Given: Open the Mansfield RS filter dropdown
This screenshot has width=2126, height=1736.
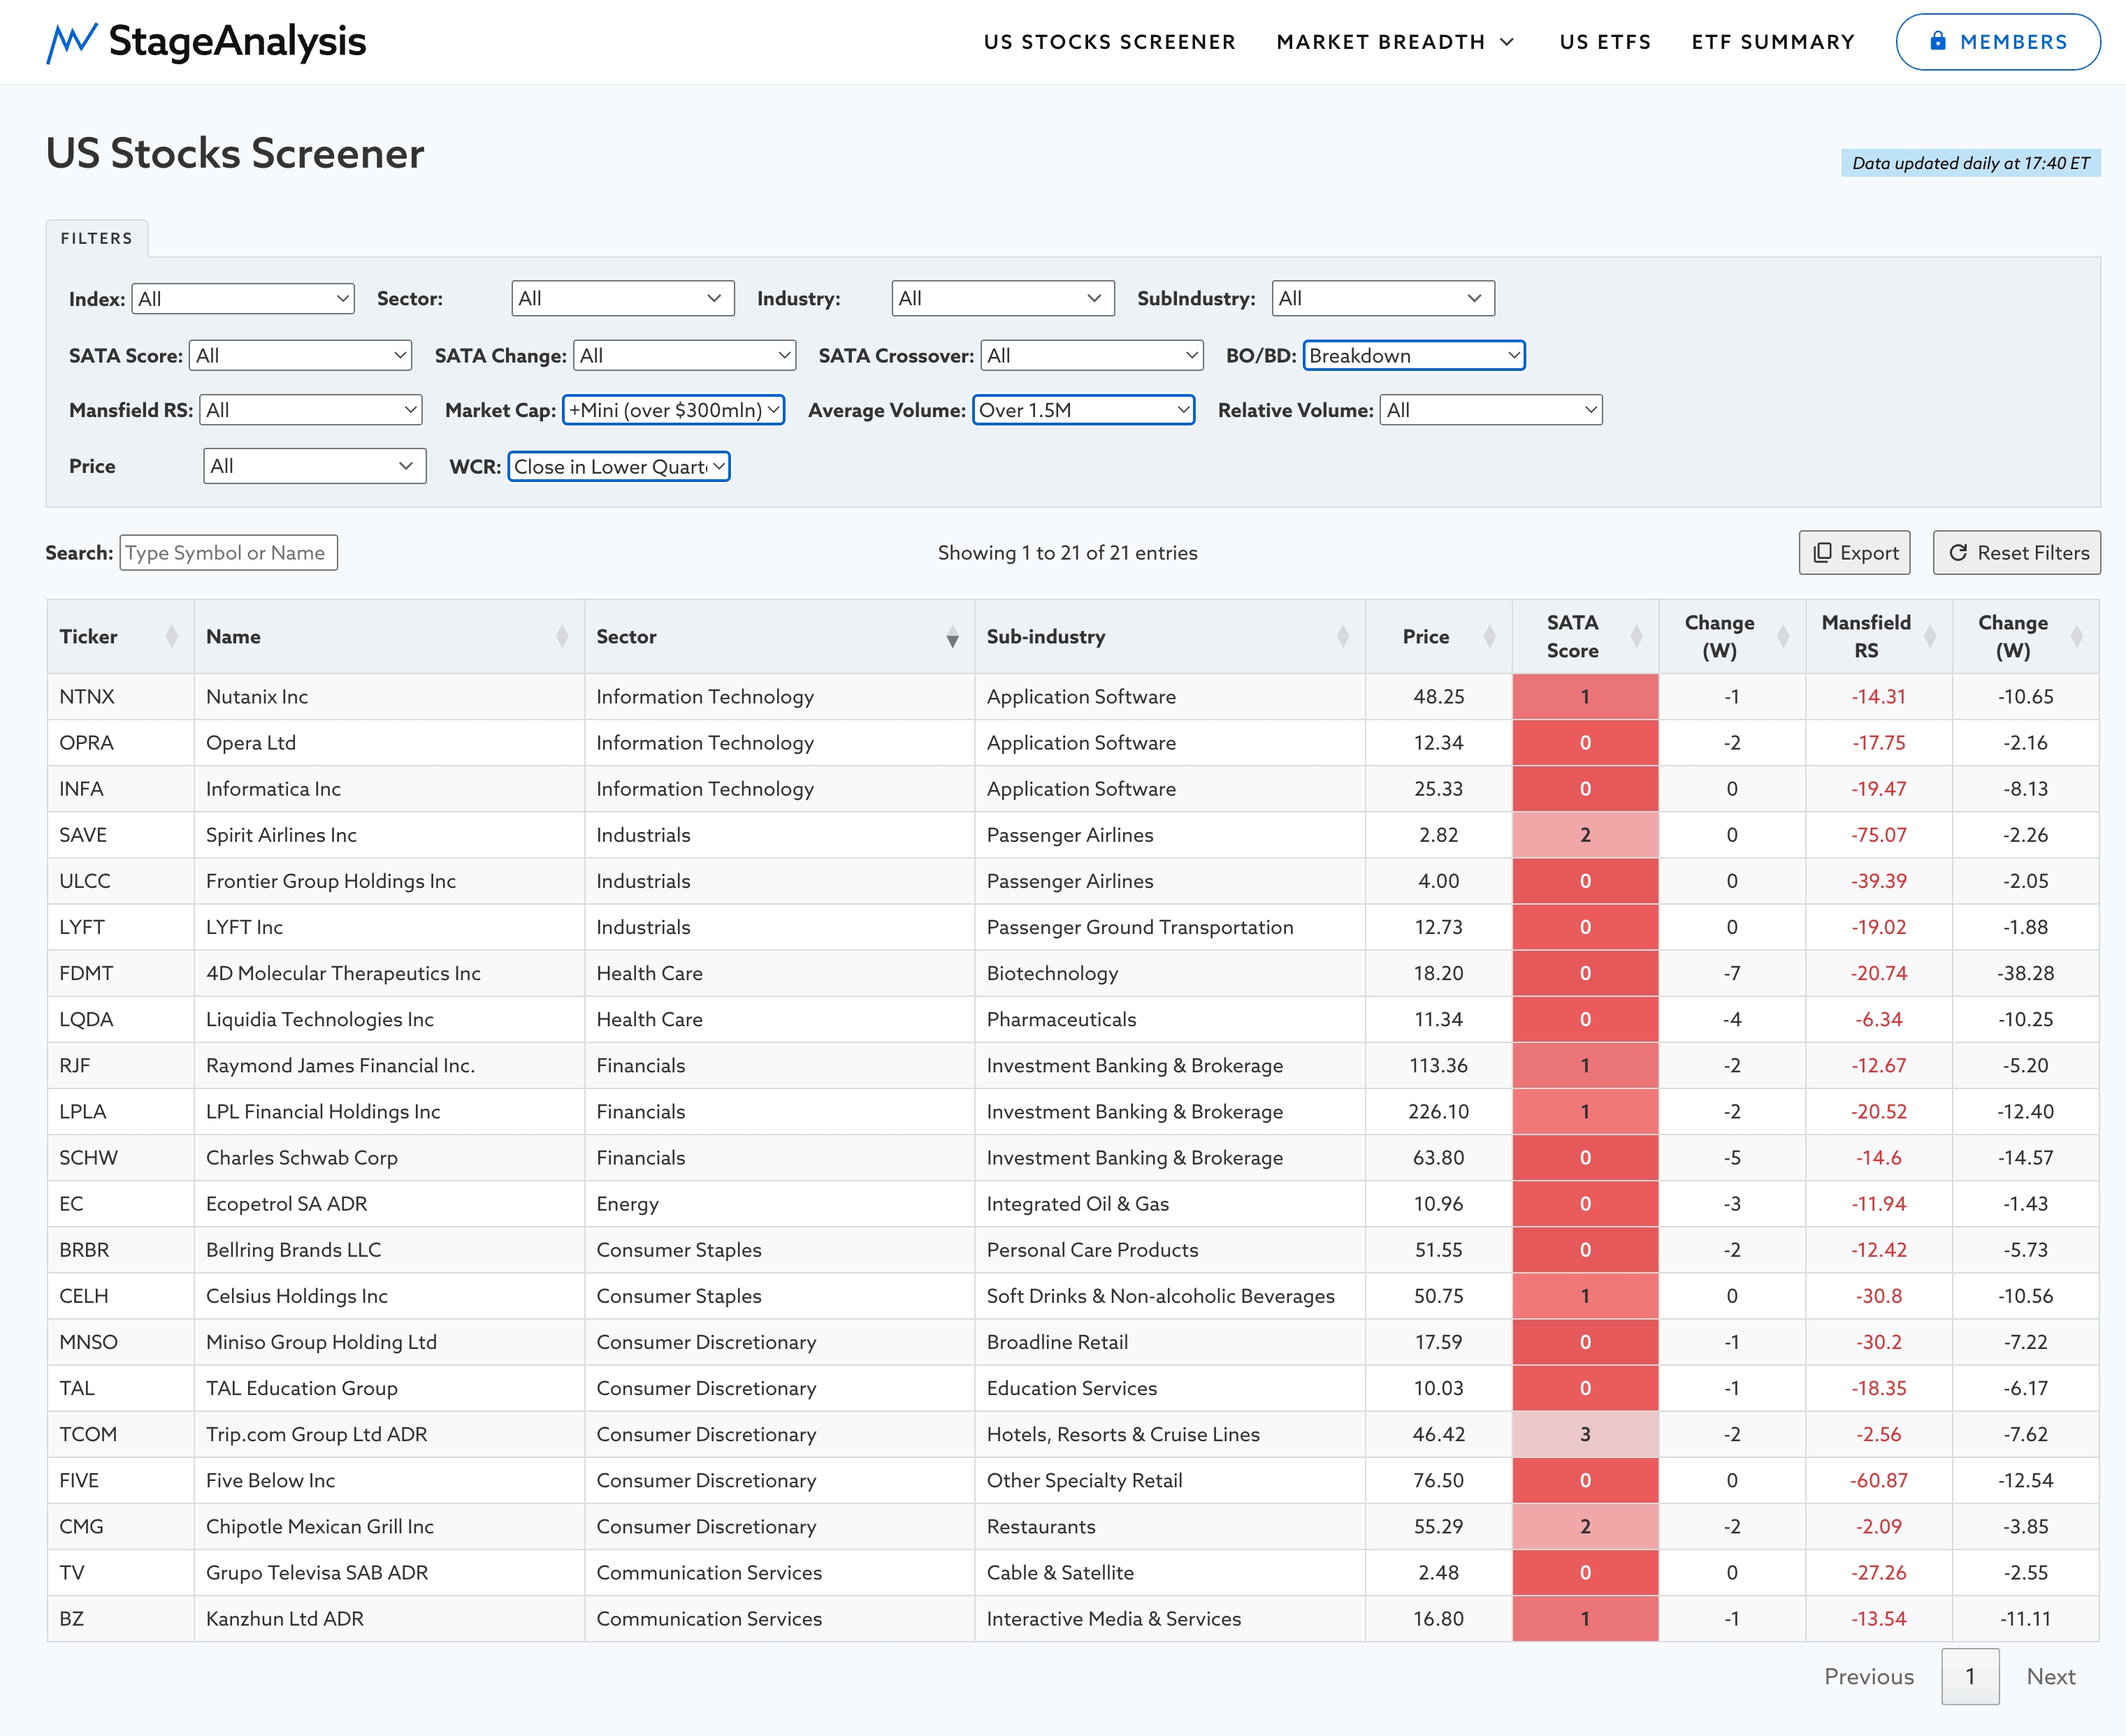Looking at the screenshot, I should click(311, 410).
